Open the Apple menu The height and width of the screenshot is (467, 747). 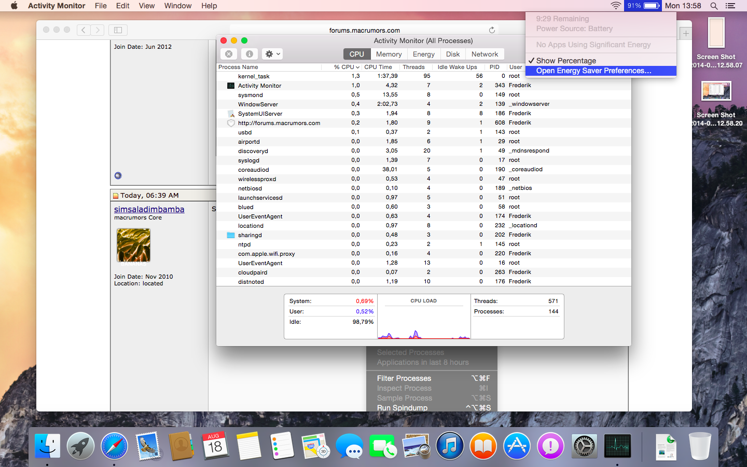[x=14, y=6]
